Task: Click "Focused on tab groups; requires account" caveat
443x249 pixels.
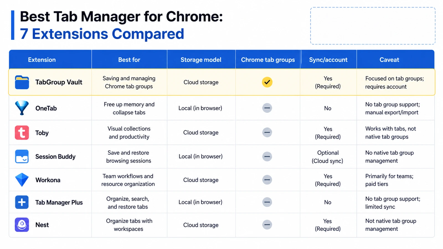Action: [395, 82]
